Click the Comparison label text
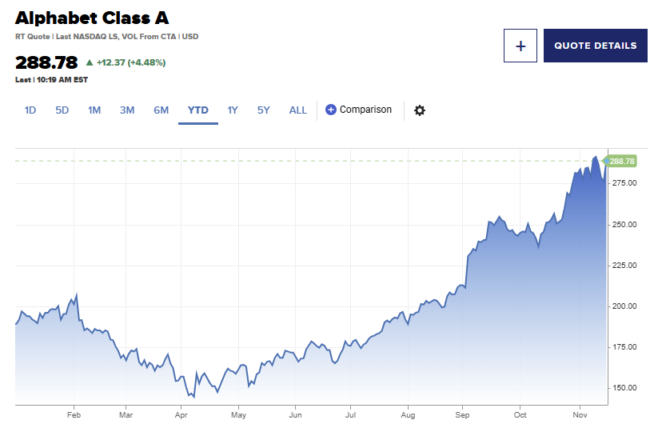The width and height of the screenshot is (666, 428). 365,110
